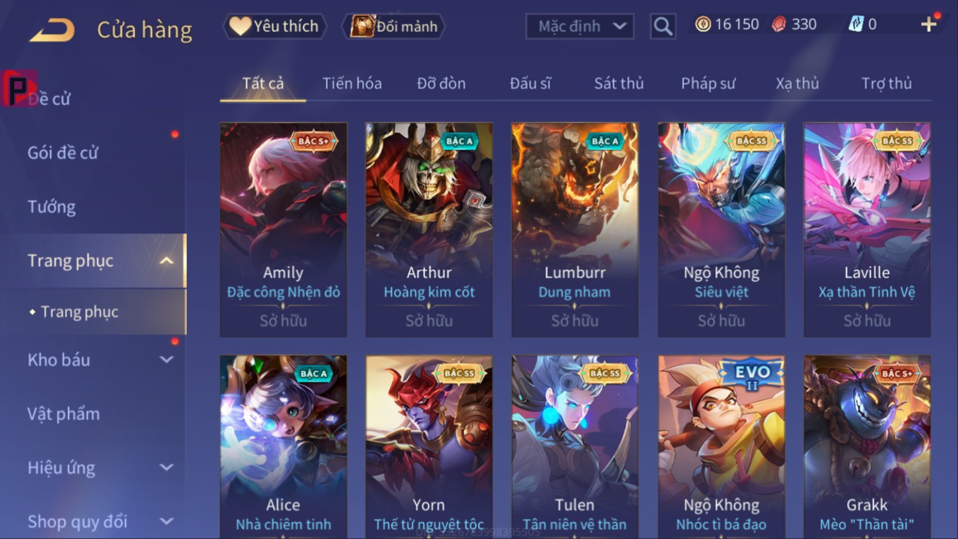Select Ngộ Không Nhóc tì bá đạo card
This screenshot has height=539, width=958.
click(721, 446)
